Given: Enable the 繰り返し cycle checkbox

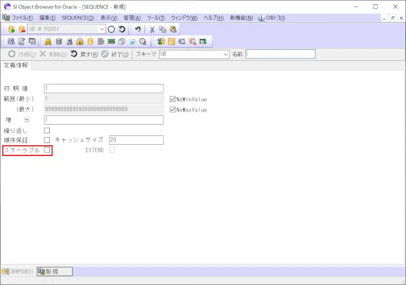Looking at the screenshot, I should click(x=47, y=131).
